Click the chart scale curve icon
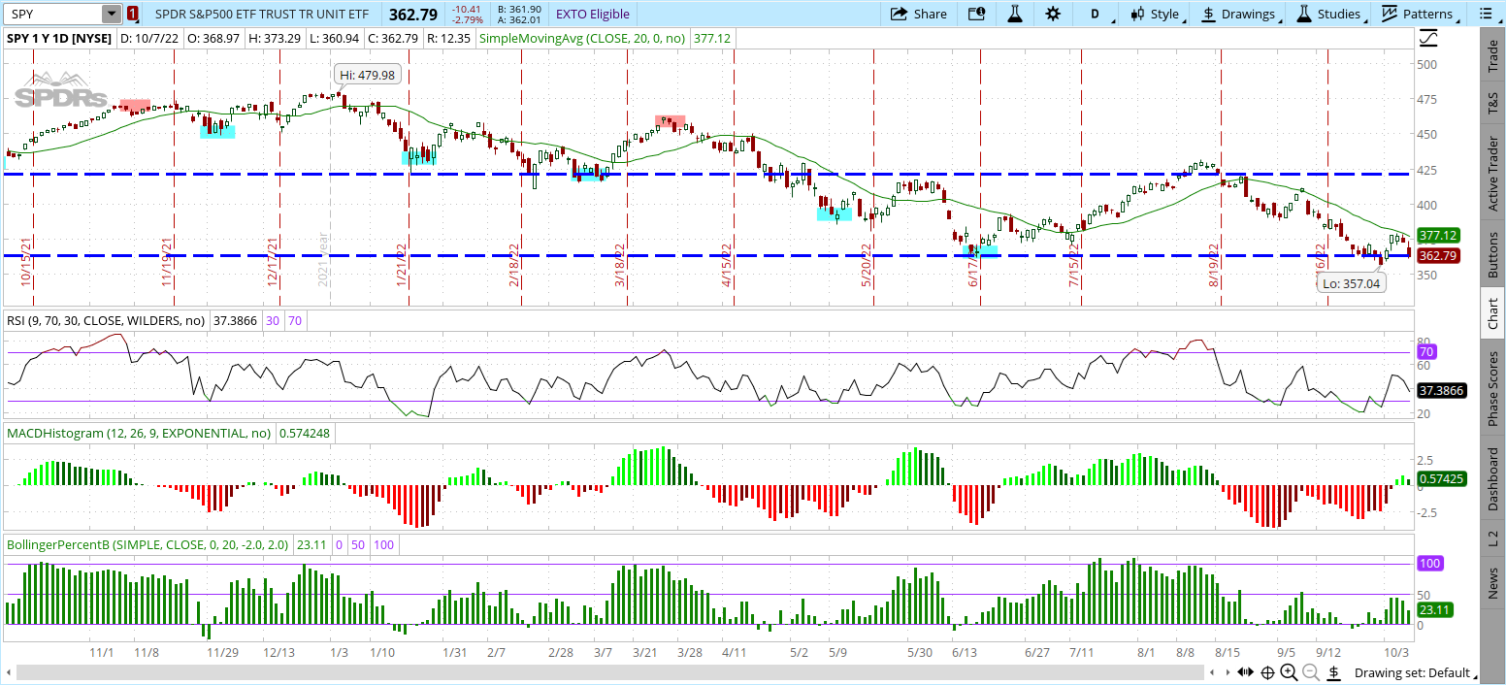 pos(1429,38)
